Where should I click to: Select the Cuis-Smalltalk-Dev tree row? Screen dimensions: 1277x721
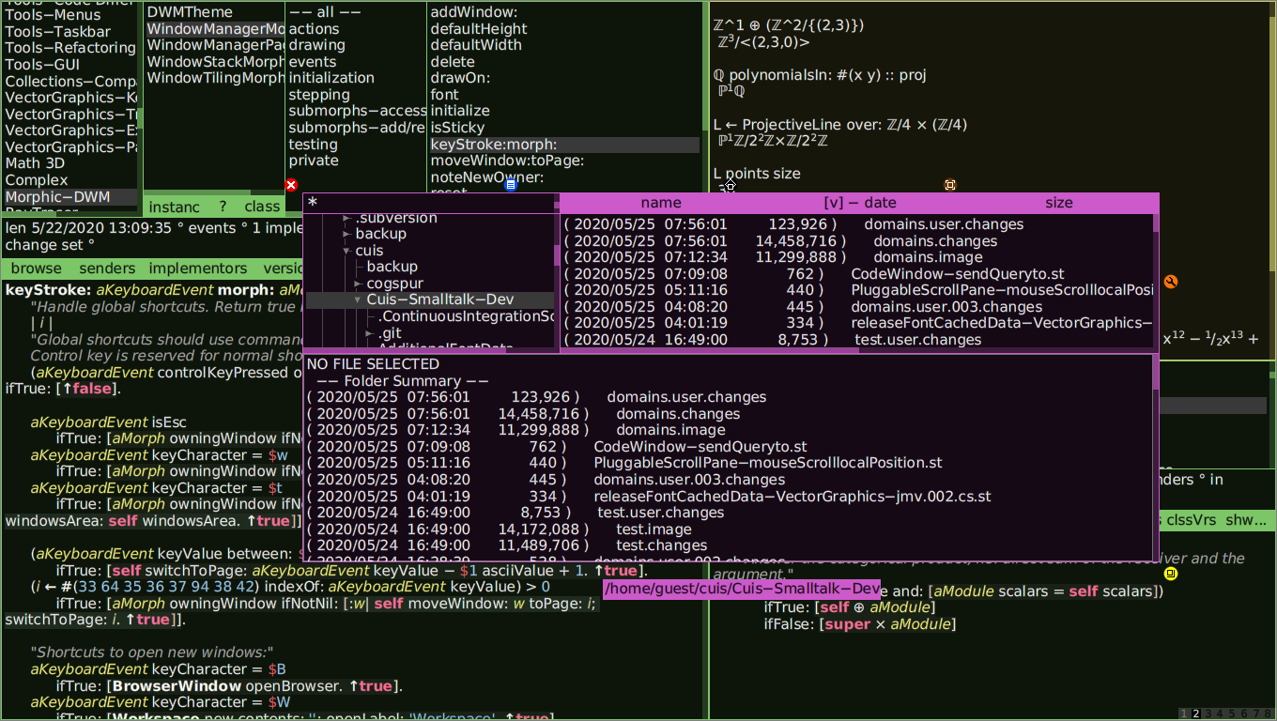tap(430, 299)
